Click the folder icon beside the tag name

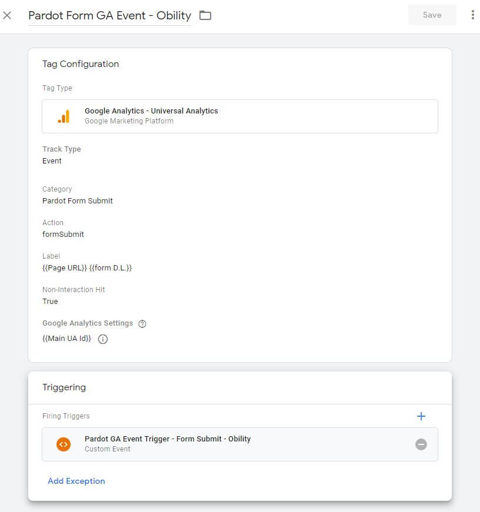coord(205,15)
